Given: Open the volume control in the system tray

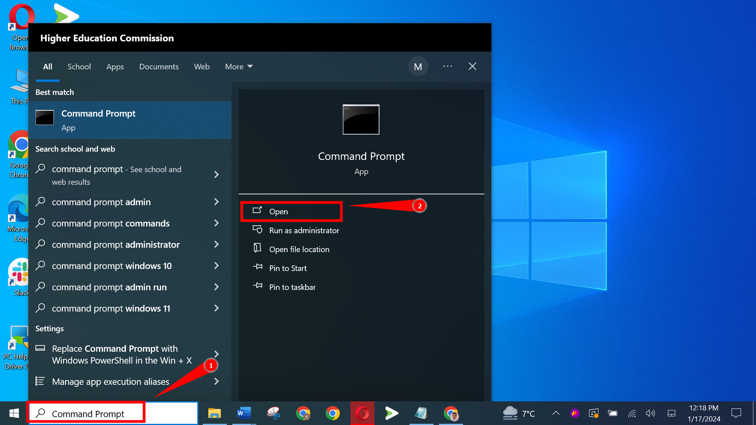Looking at the screenshot, I should click(x=650, y=413).
